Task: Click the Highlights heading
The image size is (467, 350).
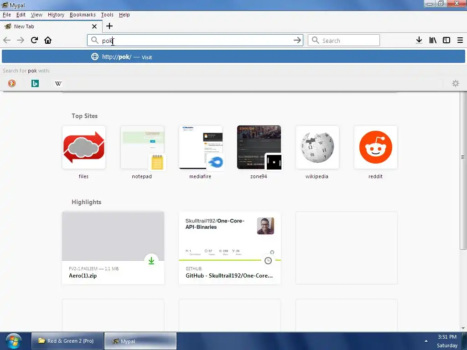Action: click(86, 202)
